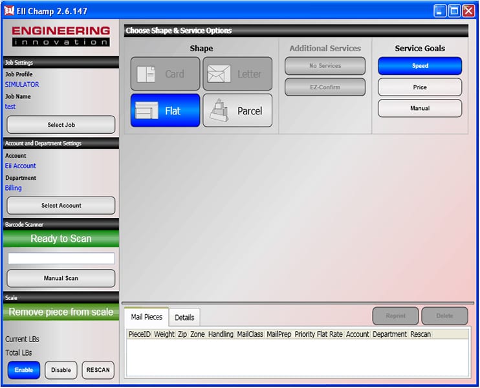Click the Eii Account value
The width and height of the screenshot is (480, 388).
[21, 166]
